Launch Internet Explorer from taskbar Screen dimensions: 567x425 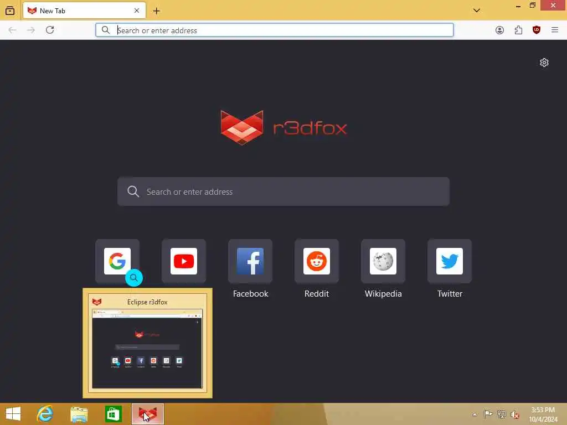pyautogui.click(x=45, y=414)
